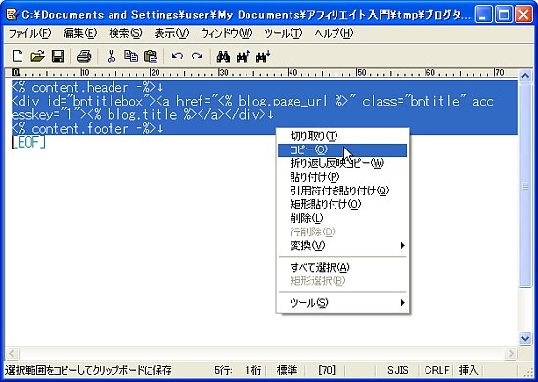The image size is (538, 382).
Task: Click the Find previous binoculars icon
Action: click(244, 57)
